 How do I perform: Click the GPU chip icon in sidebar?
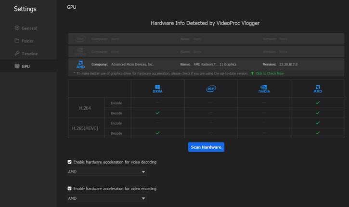click(x=17, y=66)
